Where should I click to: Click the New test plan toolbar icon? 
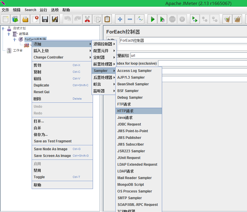coord(6,19)
